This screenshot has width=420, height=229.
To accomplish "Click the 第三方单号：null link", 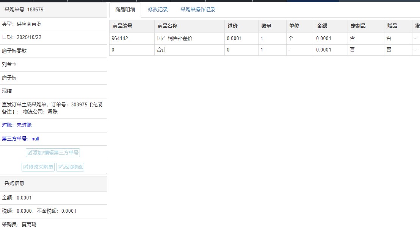I will pos(20,139).
